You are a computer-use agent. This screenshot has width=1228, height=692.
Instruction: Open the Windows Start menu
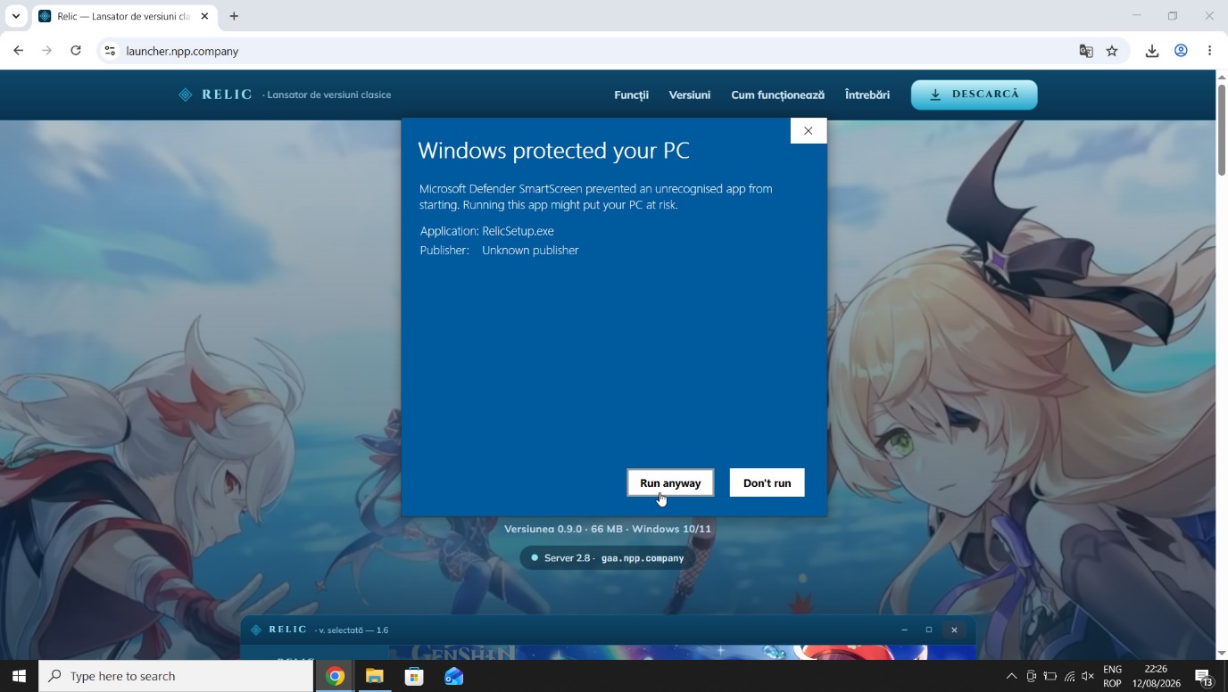point(19,676)
